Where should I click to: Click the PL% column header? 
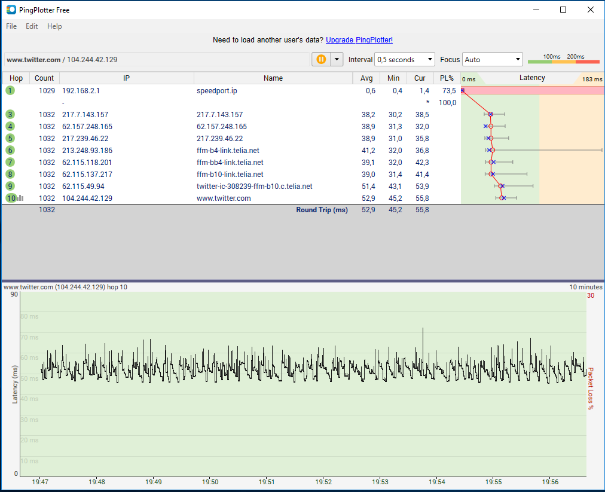[447, 78]
